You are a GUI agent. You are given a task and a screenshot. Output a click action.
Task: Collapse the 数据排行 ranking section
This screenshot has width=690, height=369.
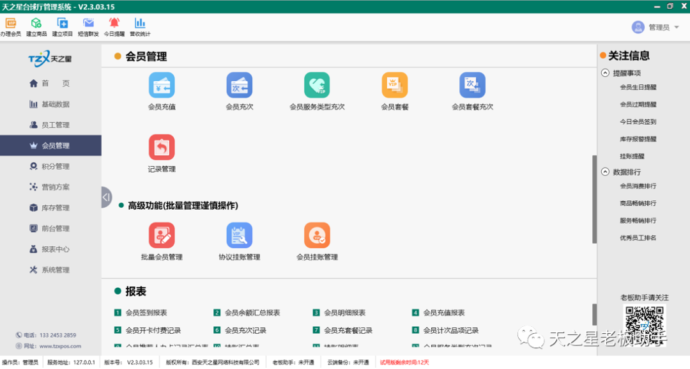click(x=606, y=171)
